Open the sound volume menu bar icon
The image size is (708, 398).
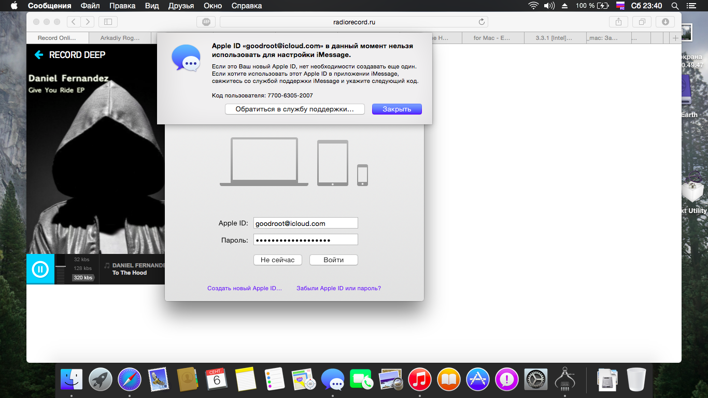click(549, 6)
